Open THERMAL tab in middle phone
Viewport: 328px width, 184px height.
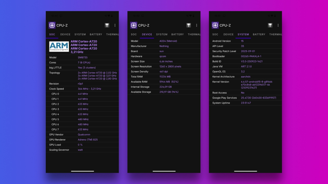click(x=194, y=34)
